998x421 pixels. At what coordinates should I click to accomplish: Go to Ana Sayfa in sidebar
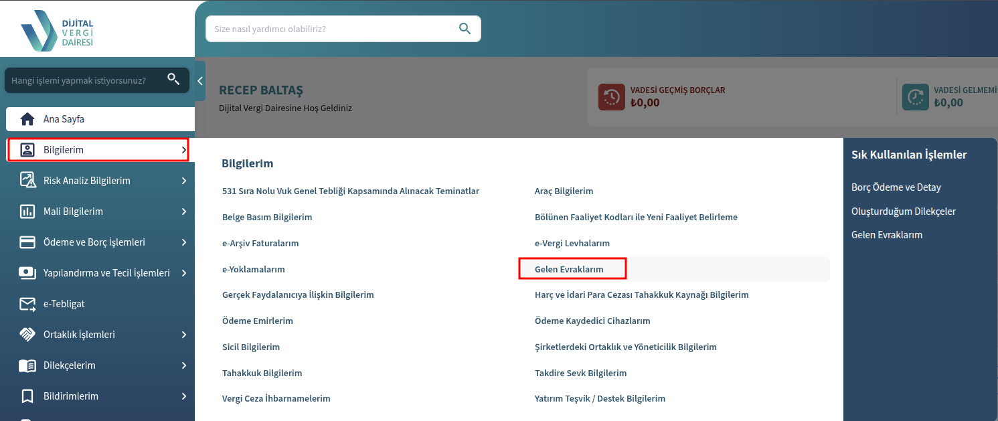100,119
